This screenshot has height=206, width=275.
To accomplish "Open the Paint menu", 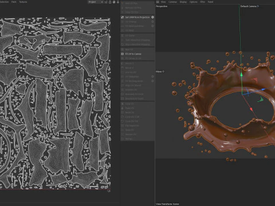I will (x=14, y=2).
